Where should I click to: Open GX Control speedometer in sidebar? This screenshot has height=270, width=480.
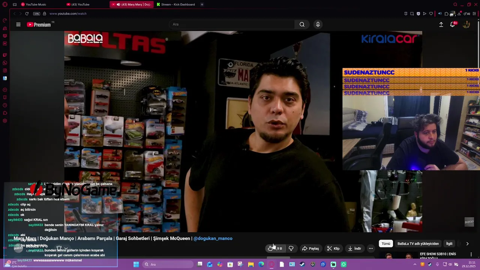pyautogui.click(x=5, y=20)
